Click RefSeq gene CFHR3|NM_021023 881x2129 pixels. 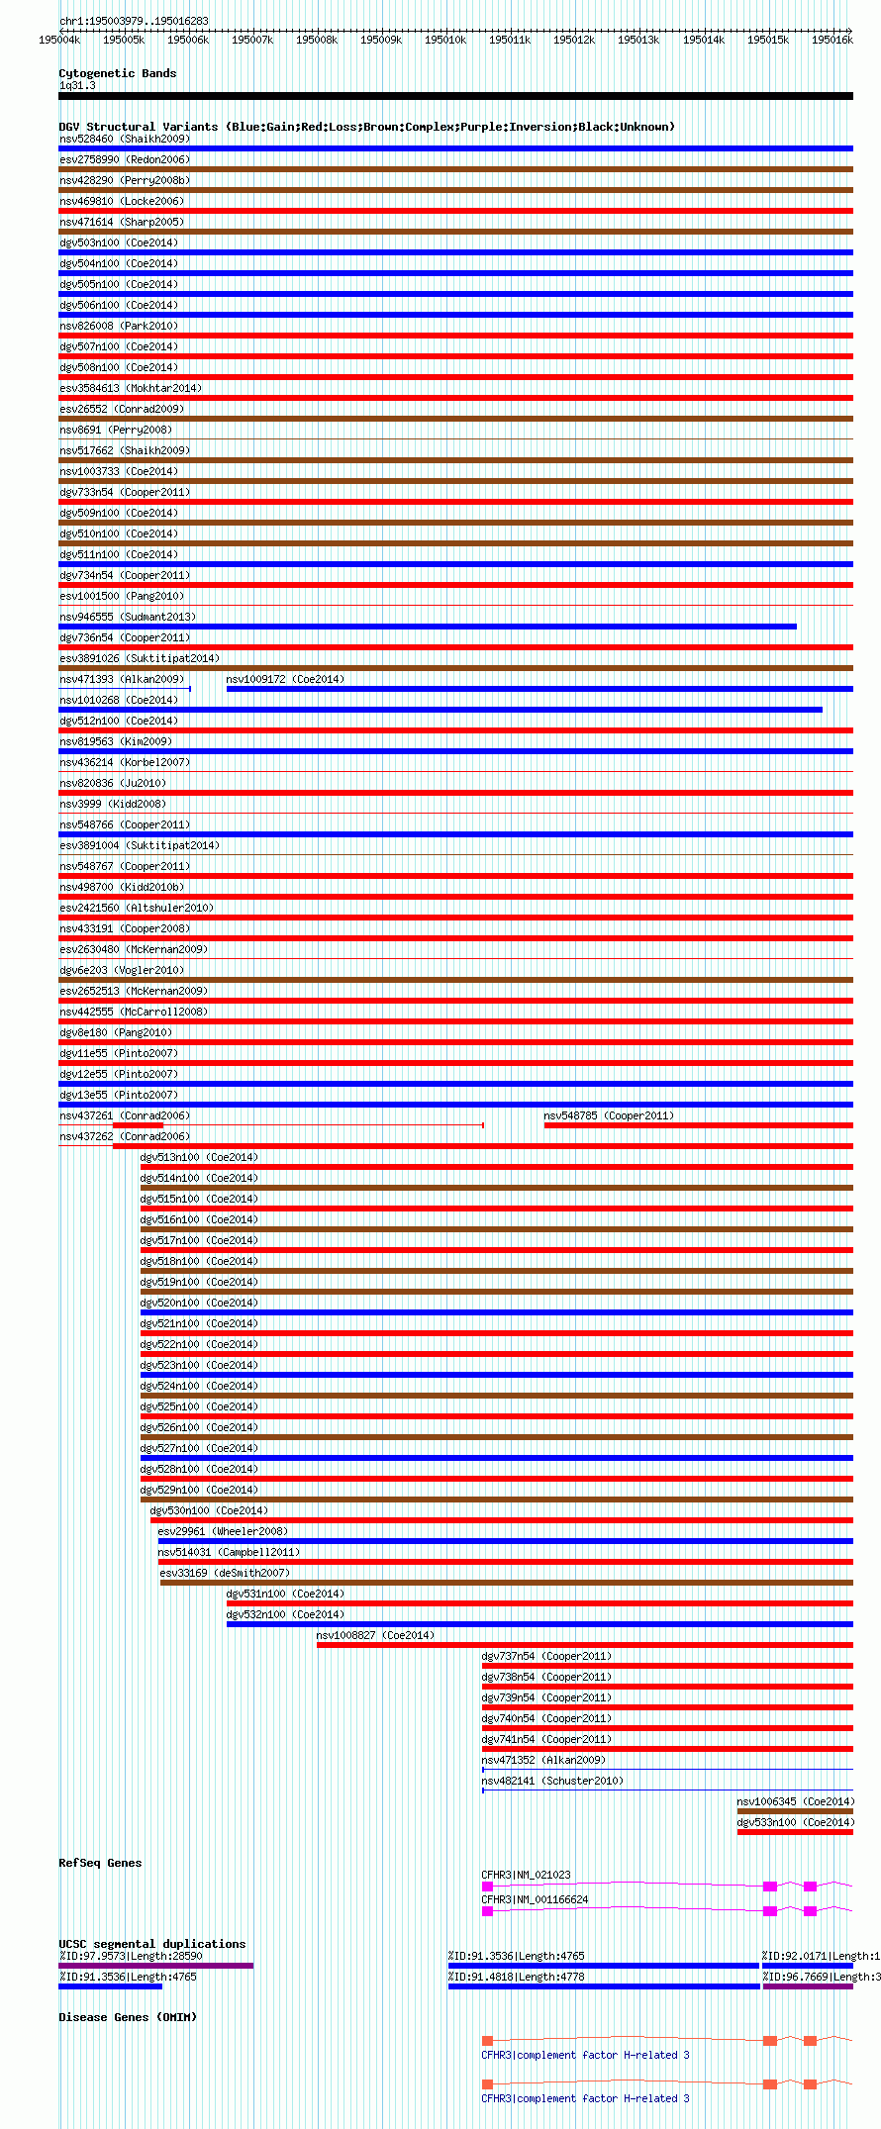pyautogui.click(x=526, y=1875)
